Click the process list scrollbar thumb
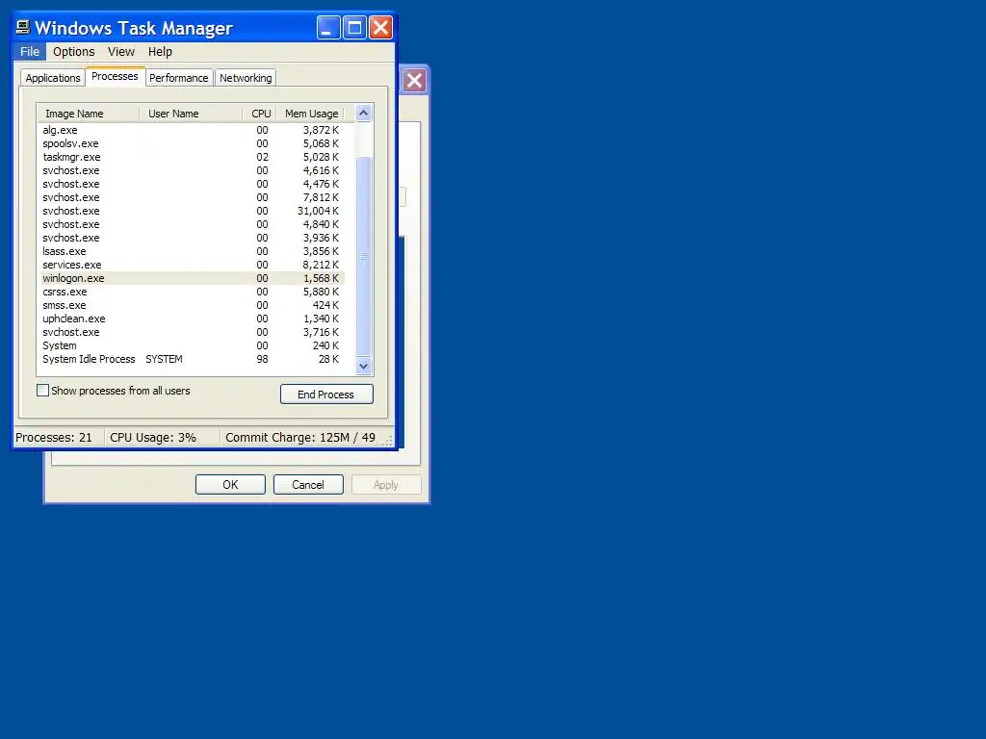986x739 pixels. coord(363,256)
